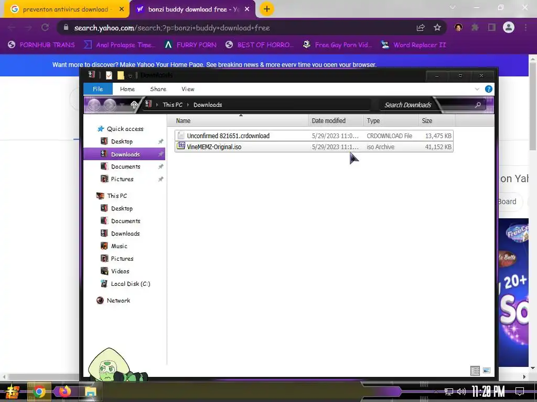This screenshot has width=537, height=402.
Task: Click the New folder icon in title bar
Action: click(121, 75)
